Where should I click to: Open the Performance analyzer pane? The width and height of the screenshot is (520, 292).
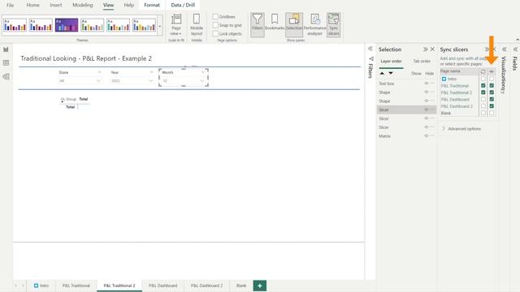coord(314,25)
